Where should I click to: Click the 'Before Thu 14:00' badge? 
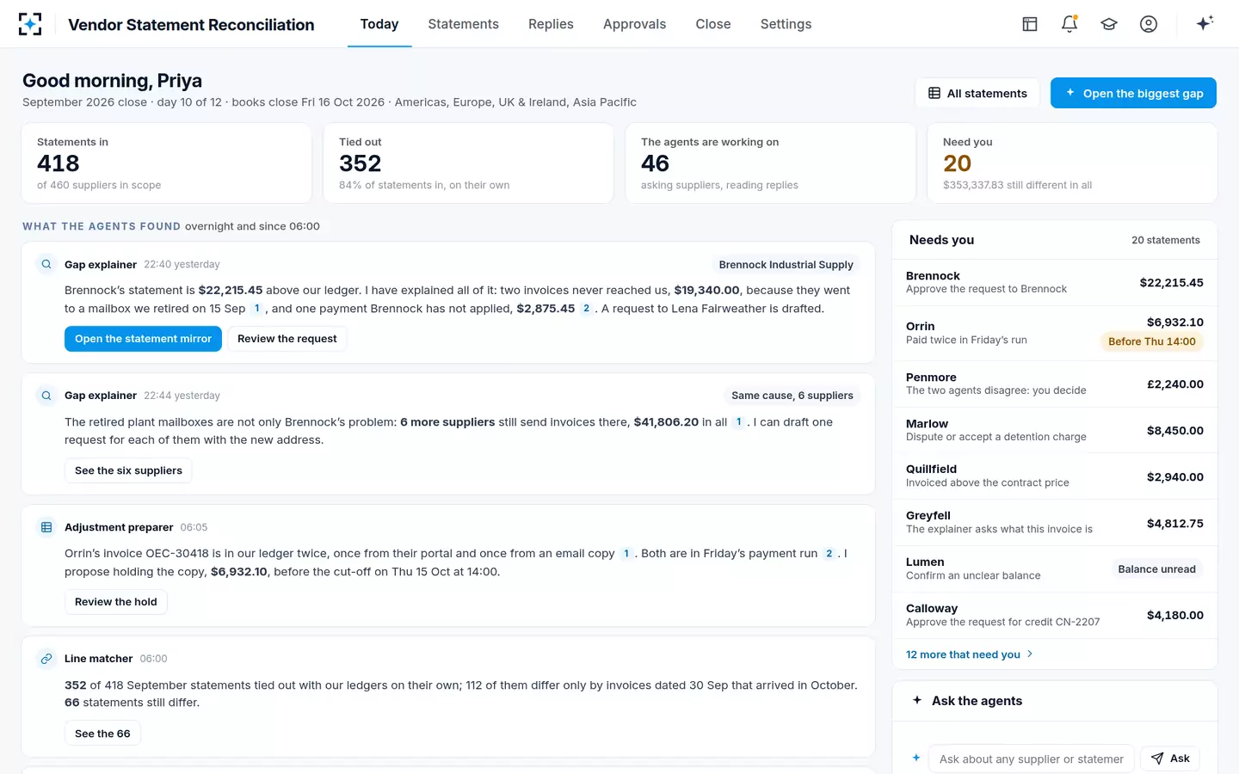point(1152,341)
